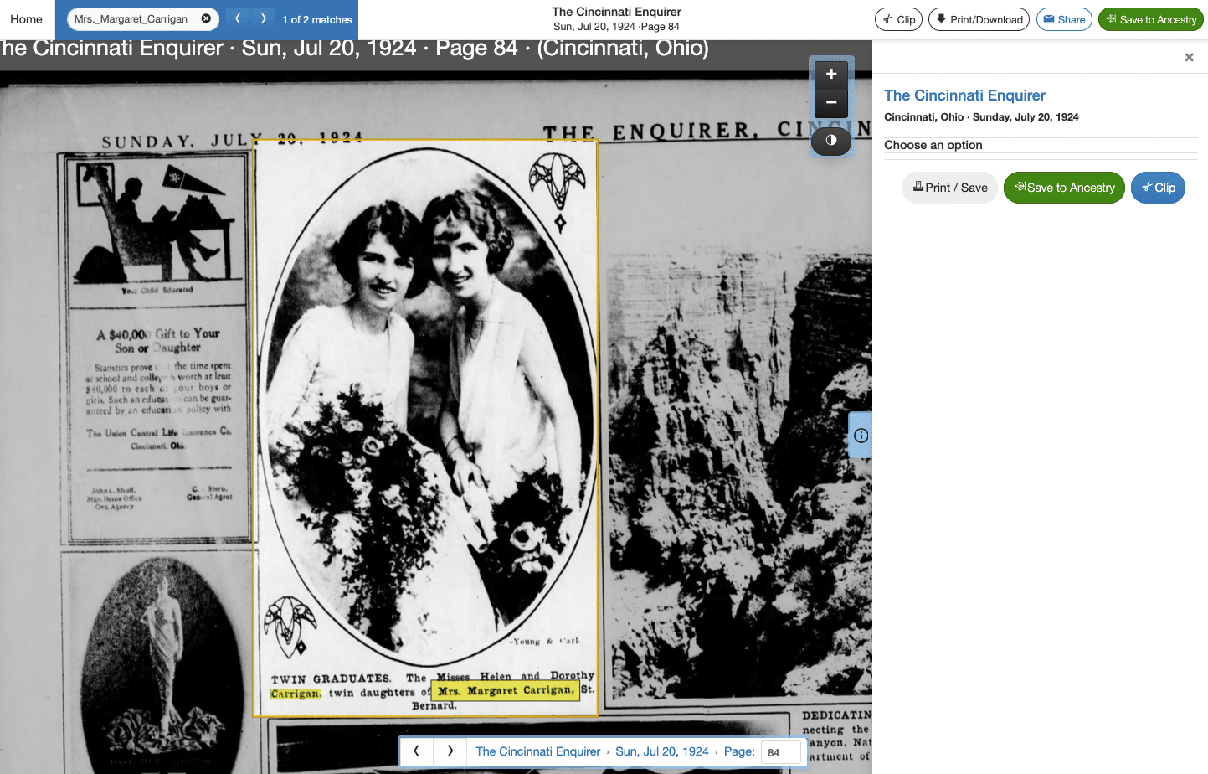Viewport: 1208px width, 774px height.
Task: Zoom out of the newspaper image
Action: point(831,103)
